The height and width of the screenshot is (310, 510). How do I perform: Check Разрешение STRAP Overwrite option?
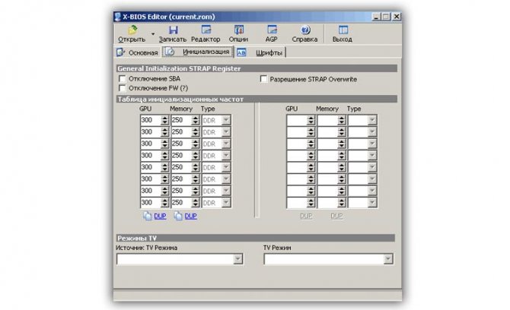(x=263, y=79)
